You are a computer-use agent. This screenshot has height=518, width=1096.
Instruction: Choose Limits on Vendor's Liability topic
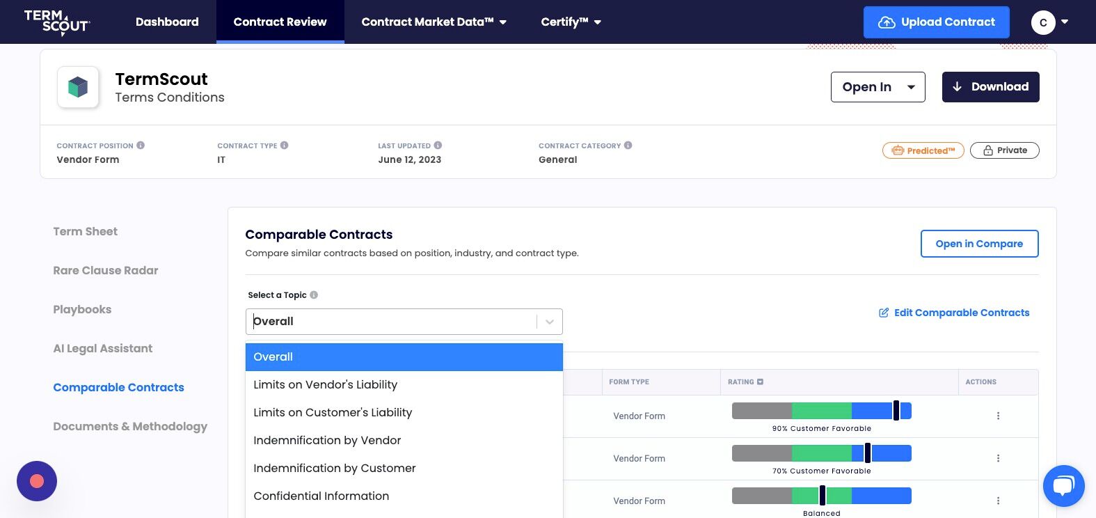point(404,385)
